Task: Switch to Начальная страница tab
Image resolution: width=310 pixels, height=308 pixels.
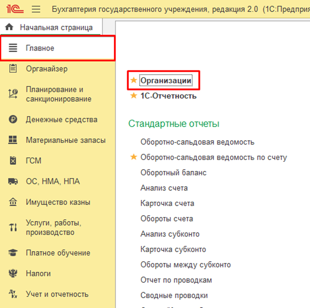Action: (51, 27)
